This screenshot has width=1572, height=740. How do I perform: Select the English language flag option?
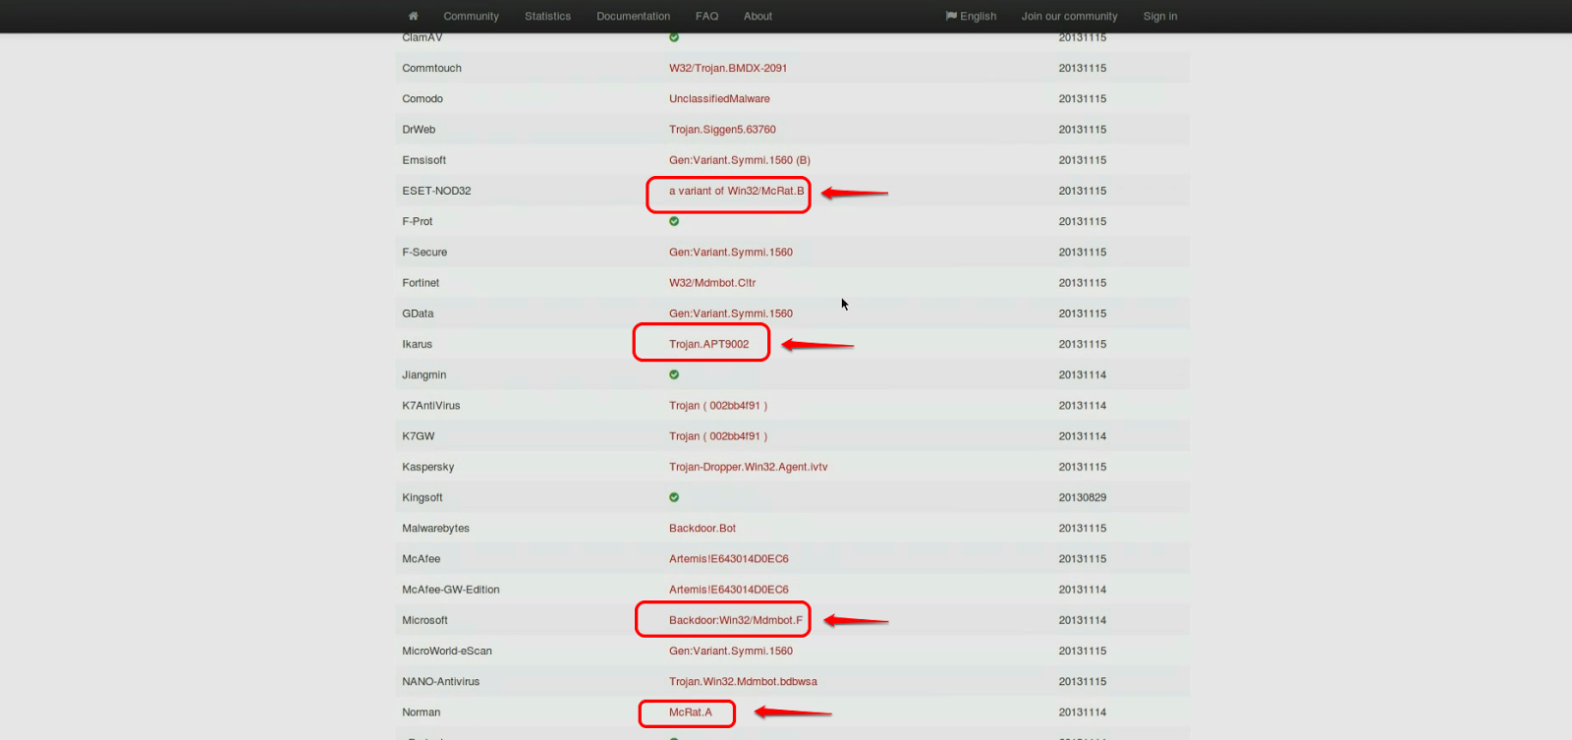click(x=971, y=16)
